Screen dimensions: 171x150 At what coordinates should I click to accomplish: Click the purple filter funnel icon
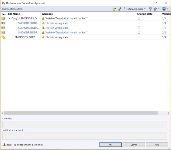[x=150, y=9]
